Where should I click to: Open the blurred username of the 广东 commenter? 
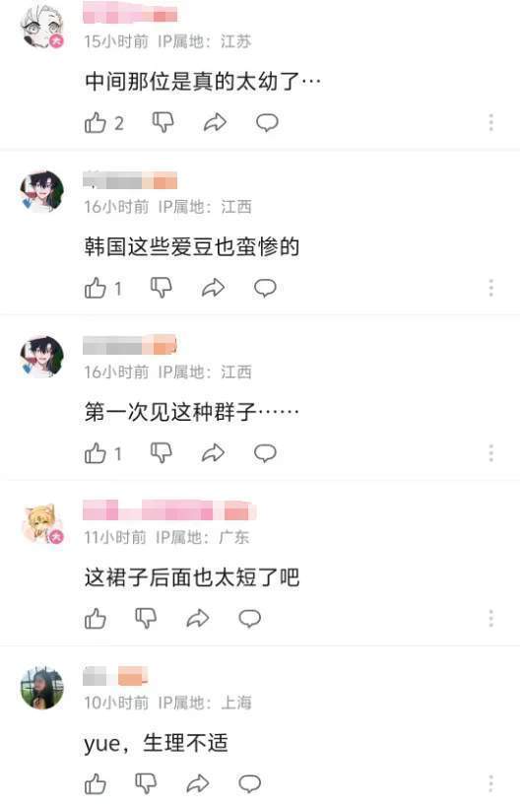[169, 510]
